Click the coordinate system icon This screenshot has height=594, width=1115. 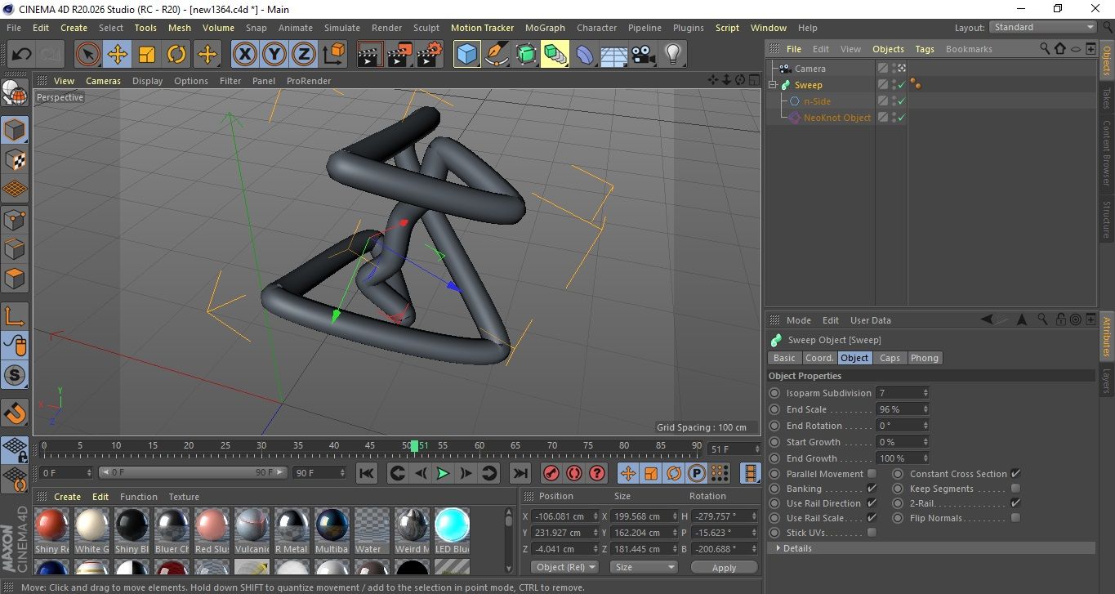tap(334, 55)
